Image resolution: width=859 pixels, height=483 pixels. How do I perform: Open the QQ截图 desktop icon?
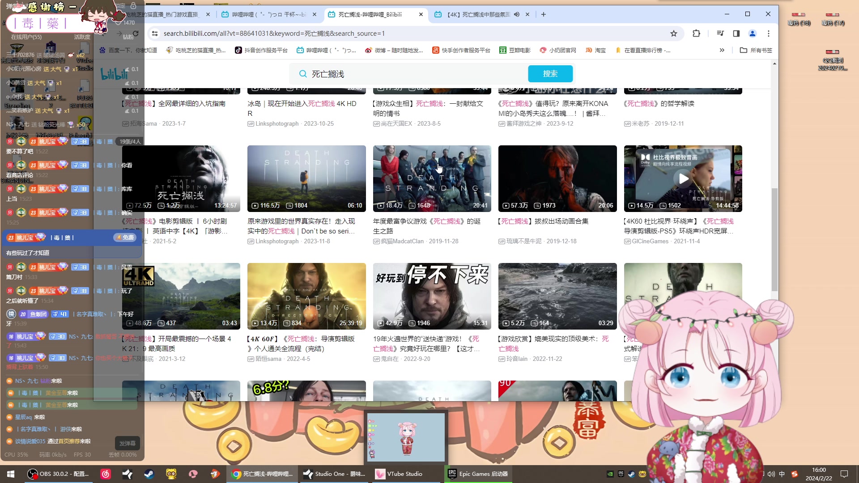(832, 59)
